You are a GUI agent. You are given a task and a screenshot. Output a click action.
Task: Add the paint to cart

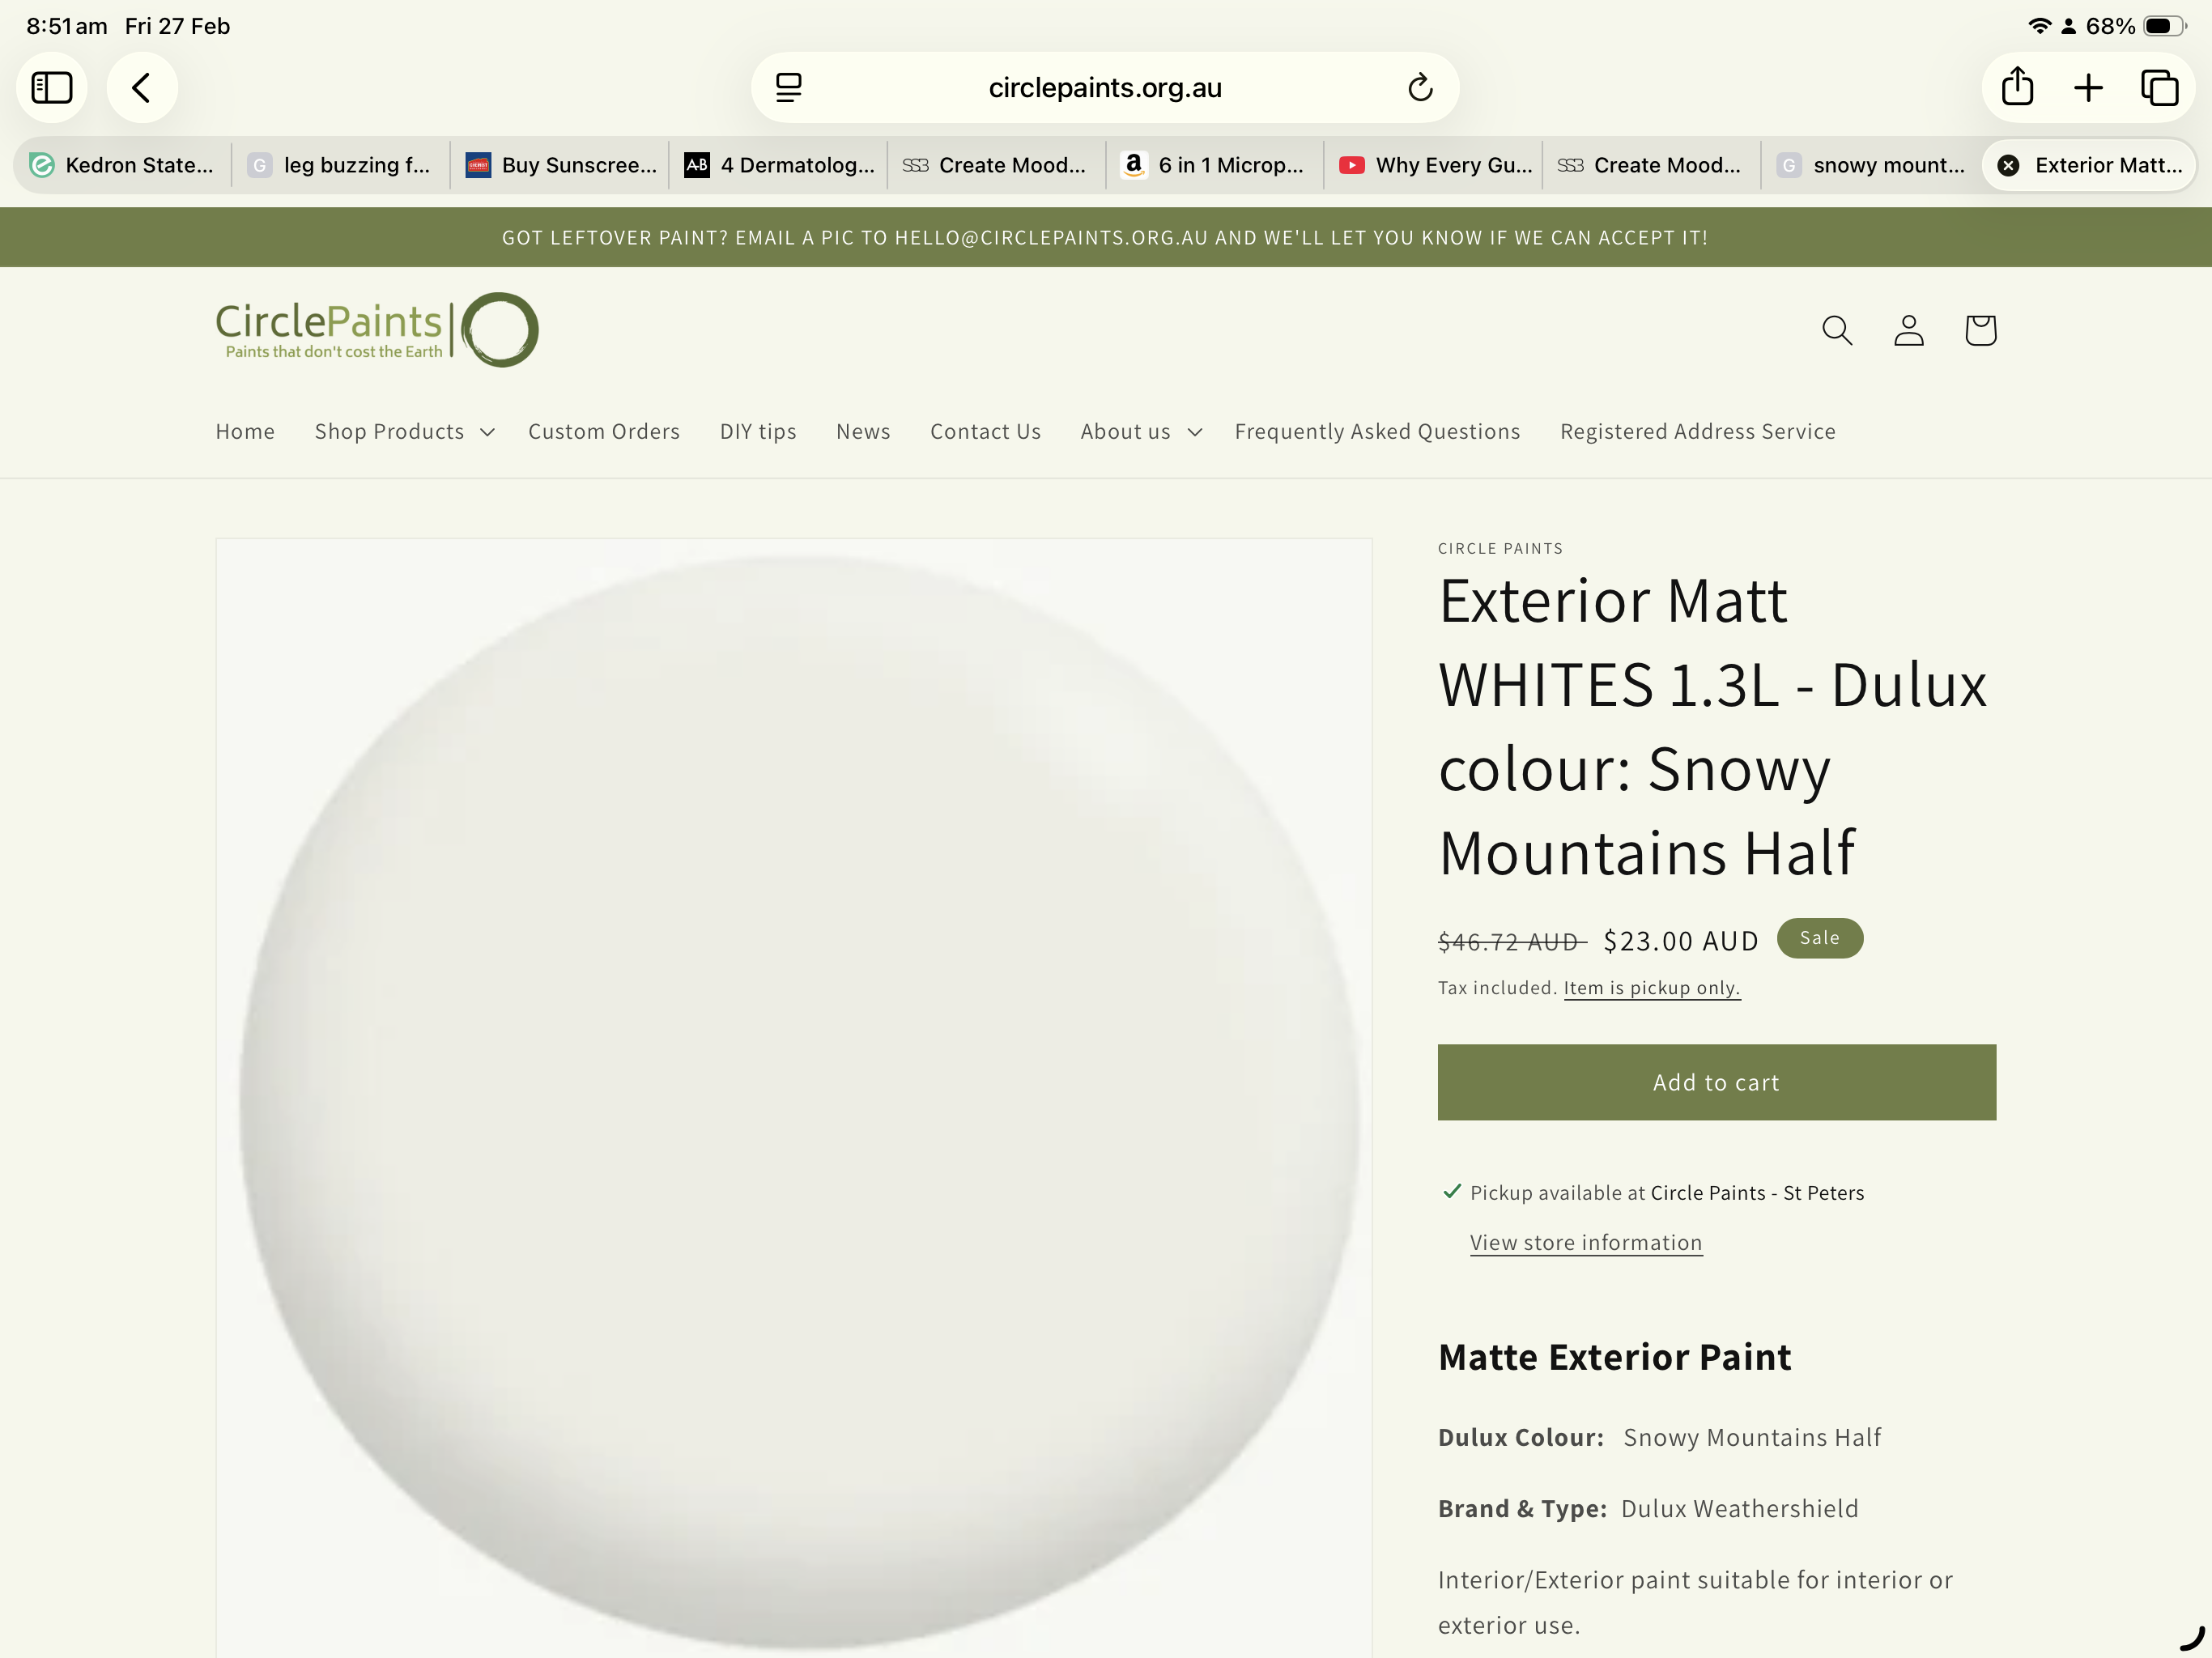point(1716,1082)
